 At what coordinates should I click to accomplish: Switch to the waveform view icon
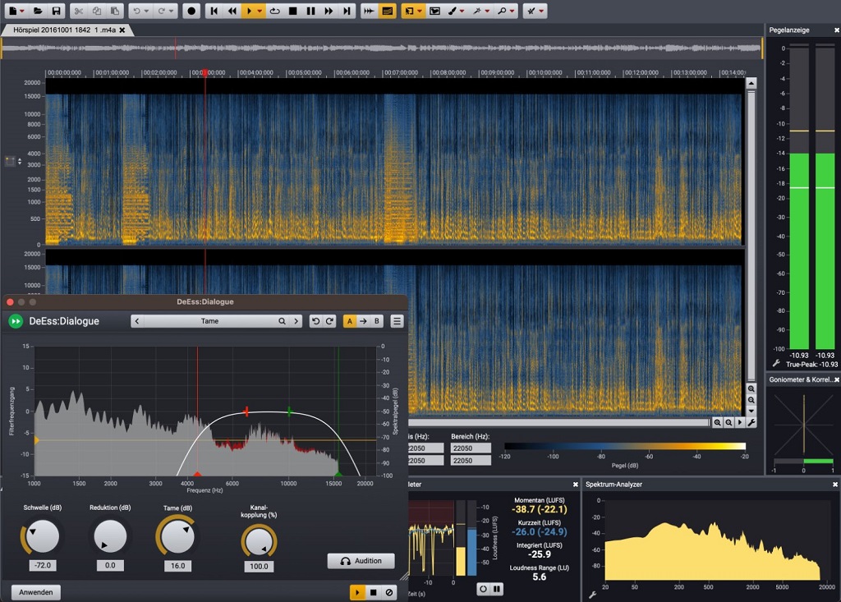(x=369, y=11)
